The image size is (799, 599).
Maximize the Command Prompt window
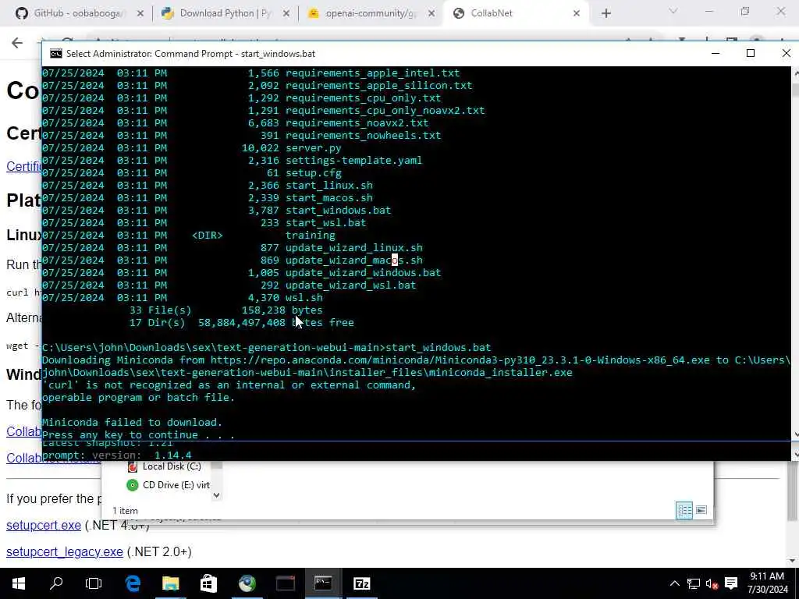coord(750,53)
